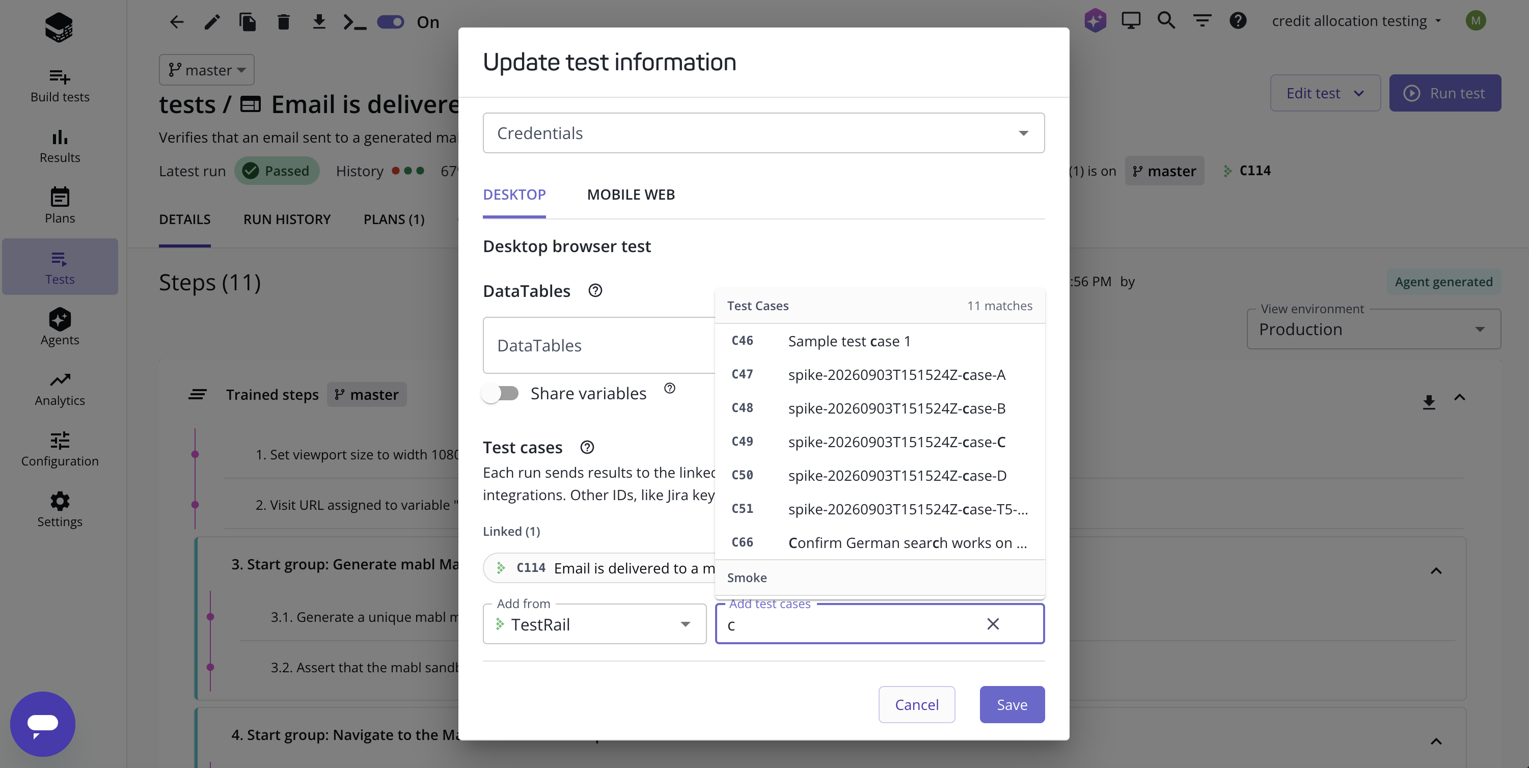Click the command line terminal icon
The width and height of the screenshot is (1529, 768).
(x=355, y=22)
